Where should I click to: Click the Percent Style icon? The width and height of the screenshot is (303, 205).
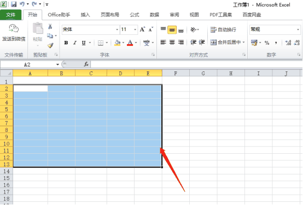(267, 43)
